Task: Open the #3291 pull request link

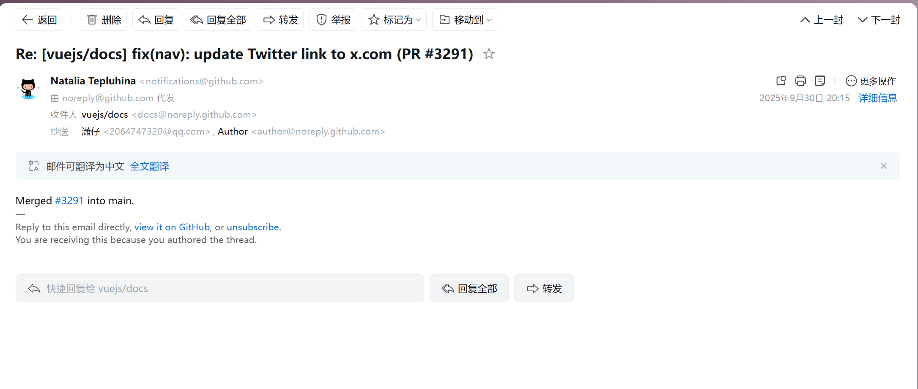Action: tap(69, 201)
